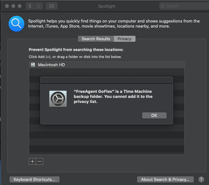Screen dimensions: 209x185
Task: Click the Spotlight window title
Action: pyautogui.click(x=107, y=6)
